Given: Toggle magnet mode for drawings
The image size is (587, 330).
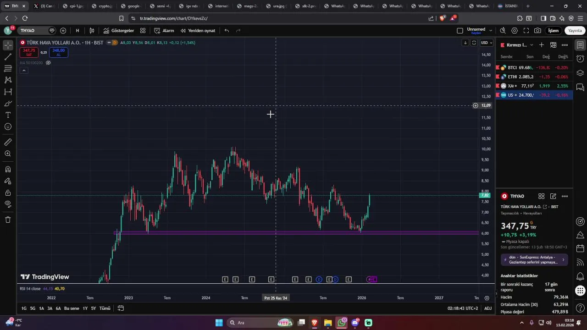Looking at the screenshot, I should [8, 169].
